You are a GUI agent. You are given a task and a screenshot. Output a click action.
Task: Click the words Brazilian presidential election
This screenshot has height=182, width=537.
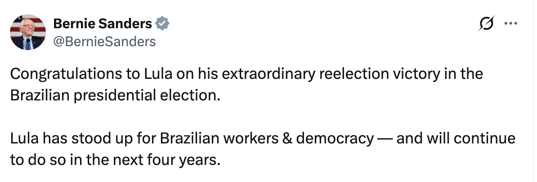[x=114, y=96]
